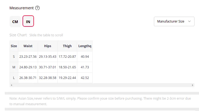This screenshot has height=111, width=199.
Task: Click the horizontal scrollbar track below table
Action: coord(102,85)
